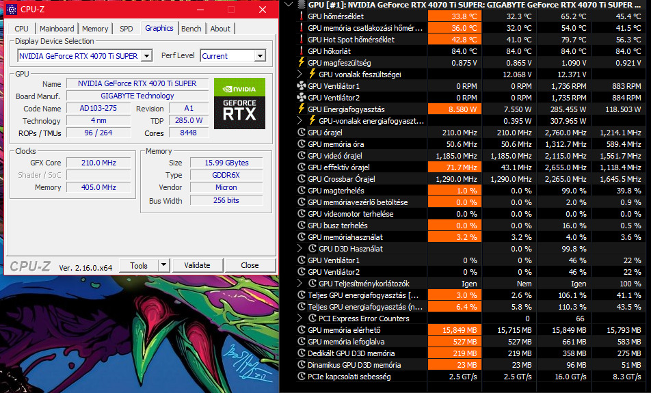The height and width of the screenshot is (393, 651).
Task: Expand GPU Teljesítménykorlátozók row
Action: [x=300, y=284]
